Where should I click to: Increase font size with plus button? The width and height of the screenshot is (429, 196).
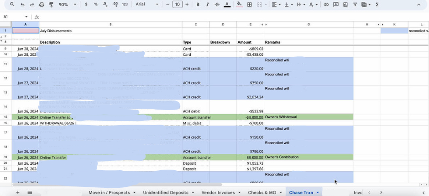(x=187, y=5)
